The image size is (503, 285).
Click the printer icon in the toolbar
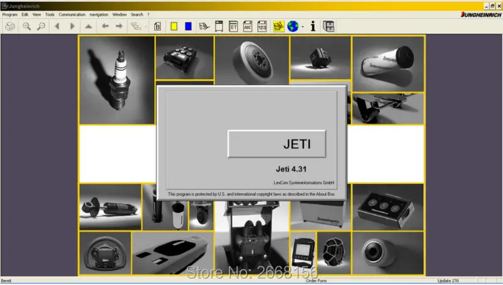pos(10,26)
